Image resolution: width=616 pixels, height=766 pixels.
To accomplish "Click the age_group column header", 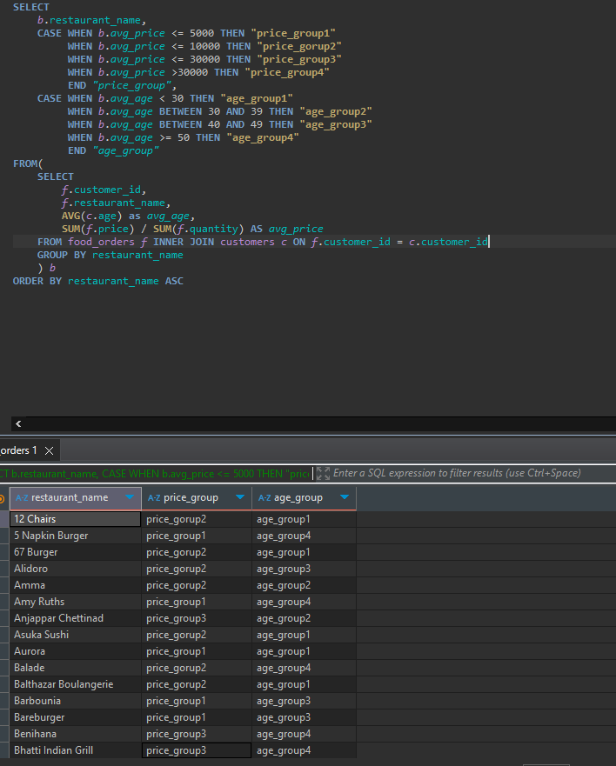I will [x=305, y=498].
